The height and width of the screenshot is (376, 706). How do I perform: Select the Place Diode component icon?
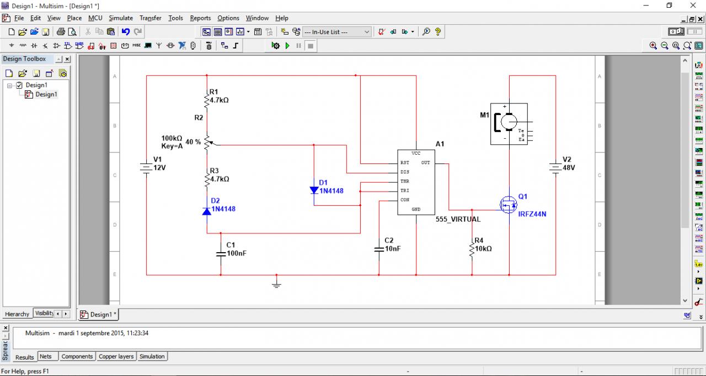coord(34,46)
